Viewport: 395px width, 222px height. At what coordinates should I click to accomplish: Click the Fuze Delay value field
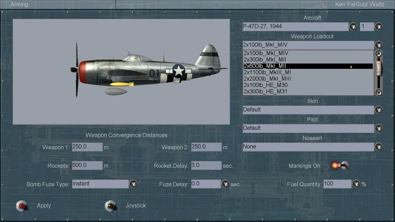coord(206,184)
